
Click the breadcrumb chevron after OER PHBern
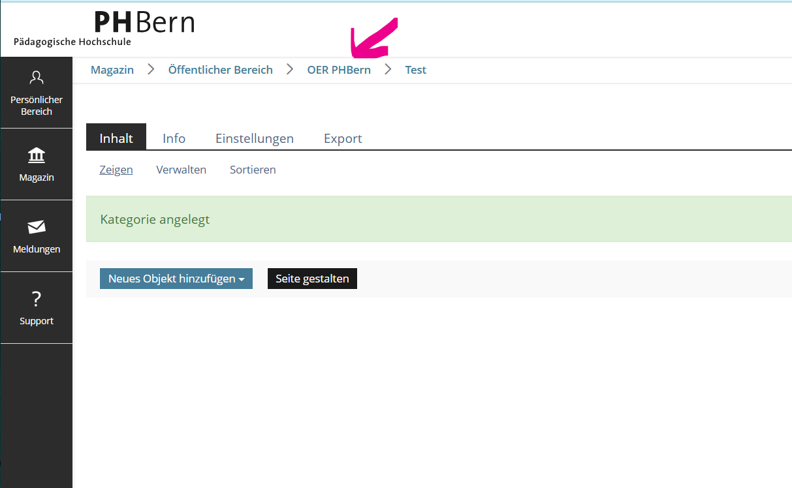coord(387,69)
